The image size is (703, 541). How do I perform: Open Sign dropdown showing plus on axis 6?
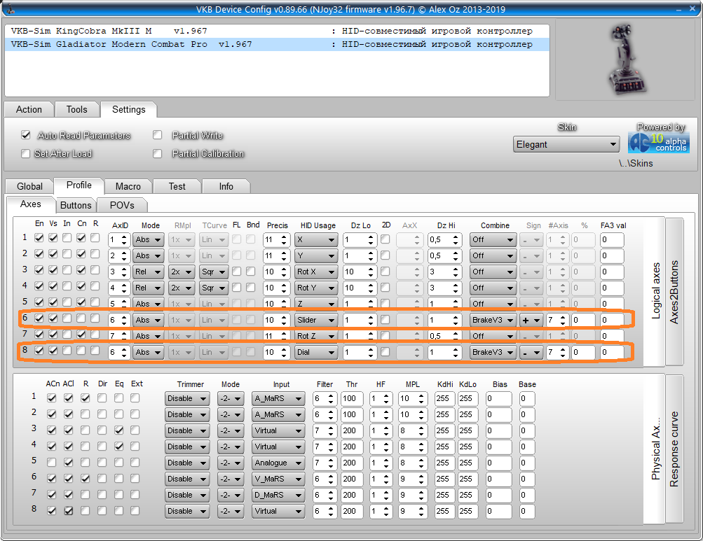coord(531,321)
